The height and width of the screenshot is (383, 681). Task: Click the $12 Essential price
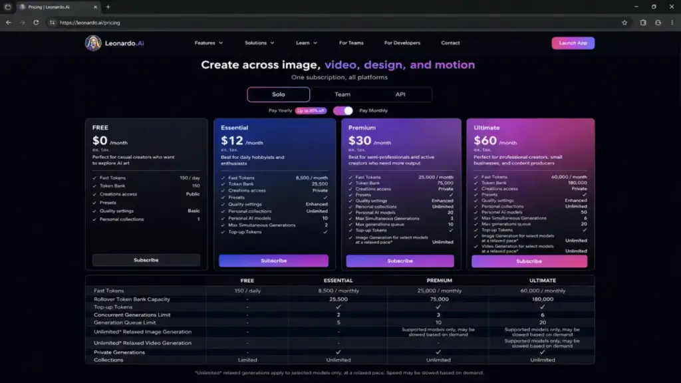click(x=232, y=141)
